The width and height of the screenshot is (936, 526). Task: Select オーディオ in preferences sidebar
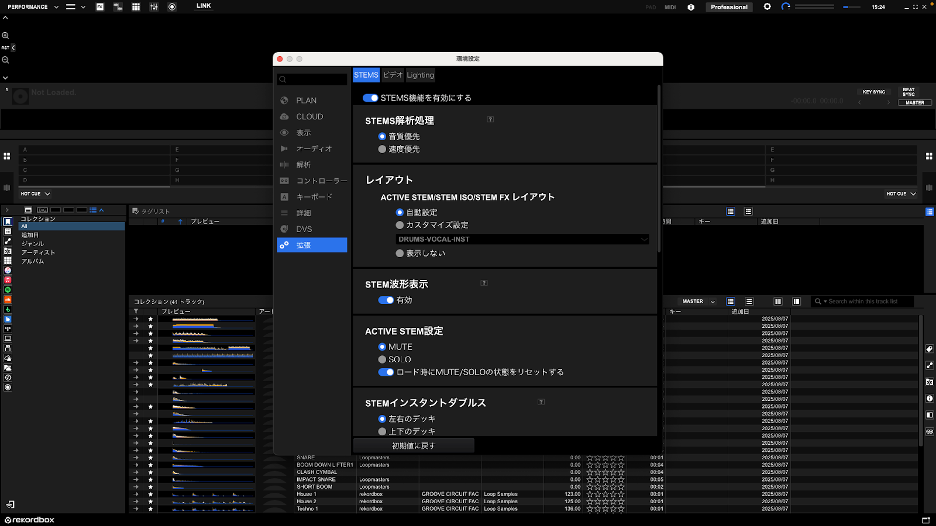pos(314,148)
